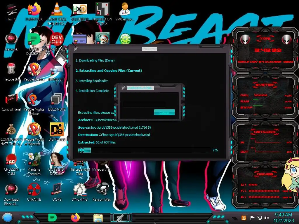This screenshot has height=224, width=299.
Task: Click Cancel in the small UNetbootin dialog
Action: [x=164, y=112]
